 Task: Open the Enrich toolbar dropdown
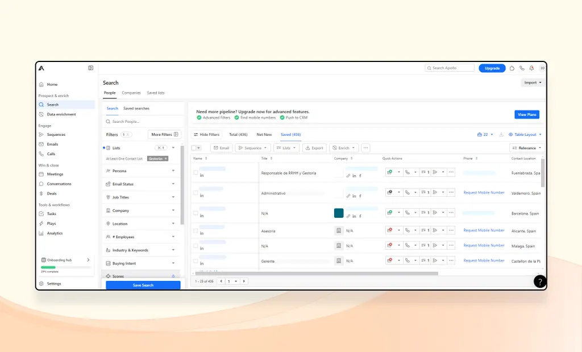click(344, 148)
